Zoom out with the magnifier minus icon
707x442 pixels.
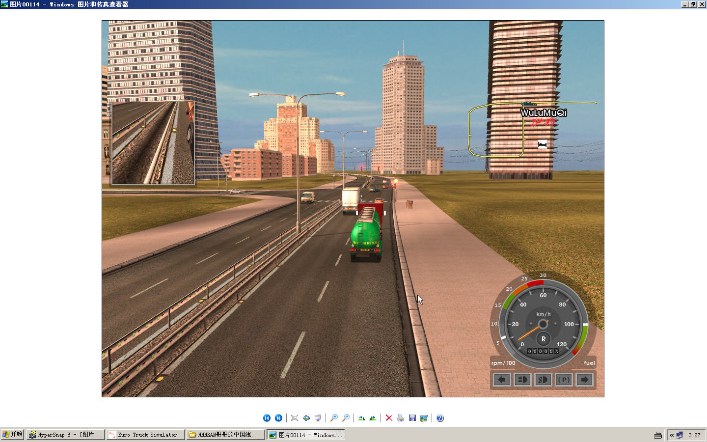point(346,418)
